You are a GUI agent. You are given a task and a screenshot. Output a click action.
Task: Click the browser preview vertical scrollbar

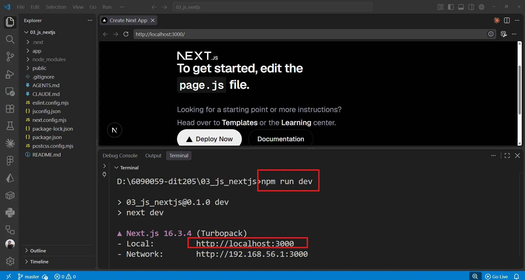coord(520,90)
